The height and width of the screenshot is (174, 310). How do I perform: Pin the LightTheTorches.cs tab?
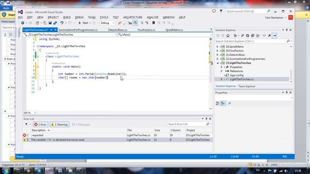(51, 30)
